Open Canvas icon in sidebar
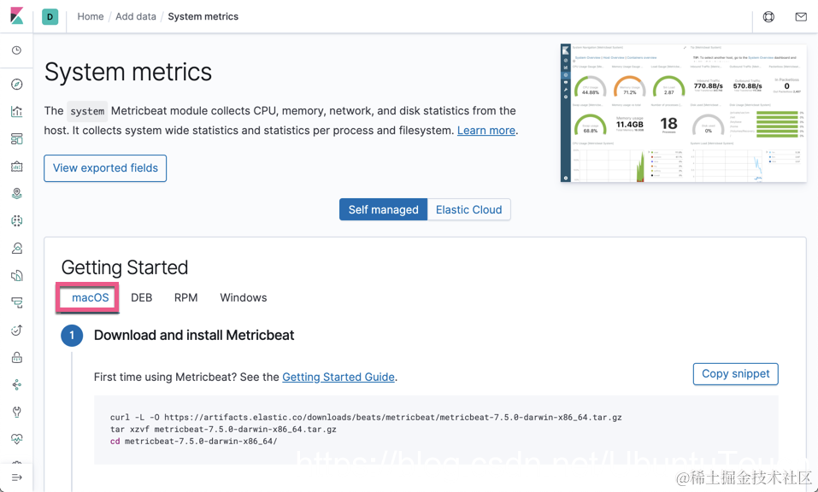The image size is (818, 492). click(x=17, y=167)
